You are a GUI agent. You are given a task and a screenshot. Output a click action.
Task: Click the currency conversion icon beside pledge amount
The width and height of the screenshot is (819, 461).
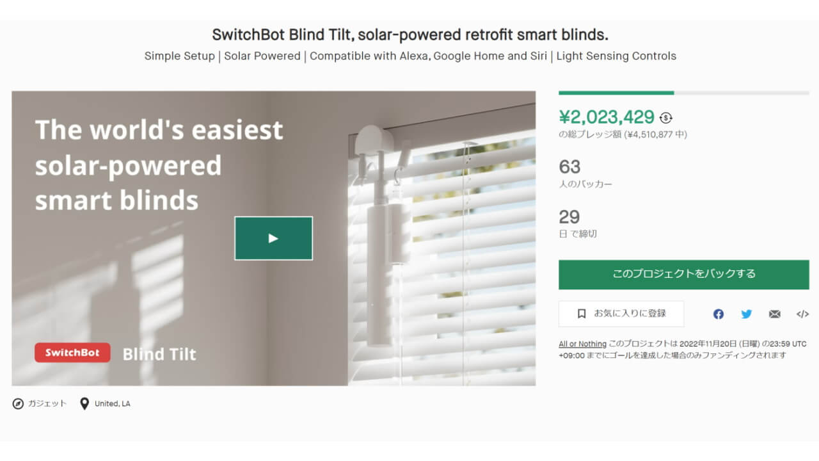(666, 118)
